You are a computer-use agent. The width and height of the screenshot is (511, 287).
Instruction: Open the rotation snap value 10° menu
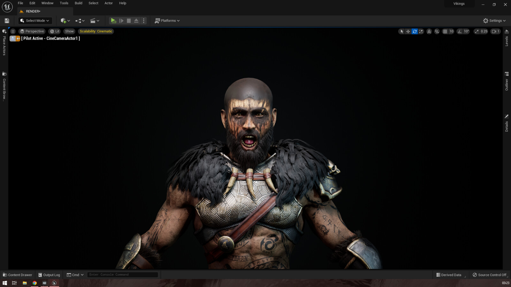(466, 31)
